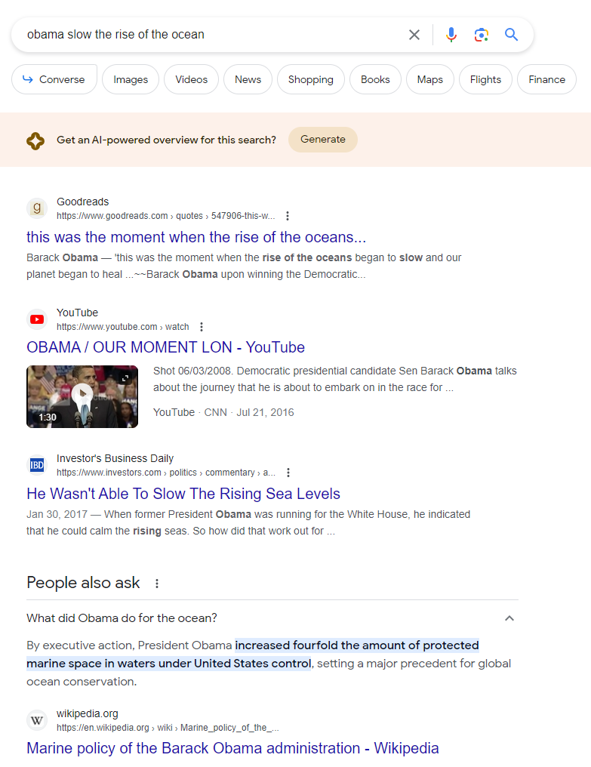The height and width of the screenshot is (767, 591).
Task: Open the three-dot menu for the YouTube result
Action: [202, 327]
